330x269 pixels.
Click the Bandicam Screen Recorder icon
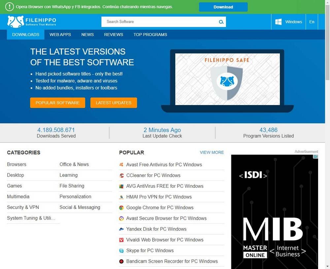121,261
